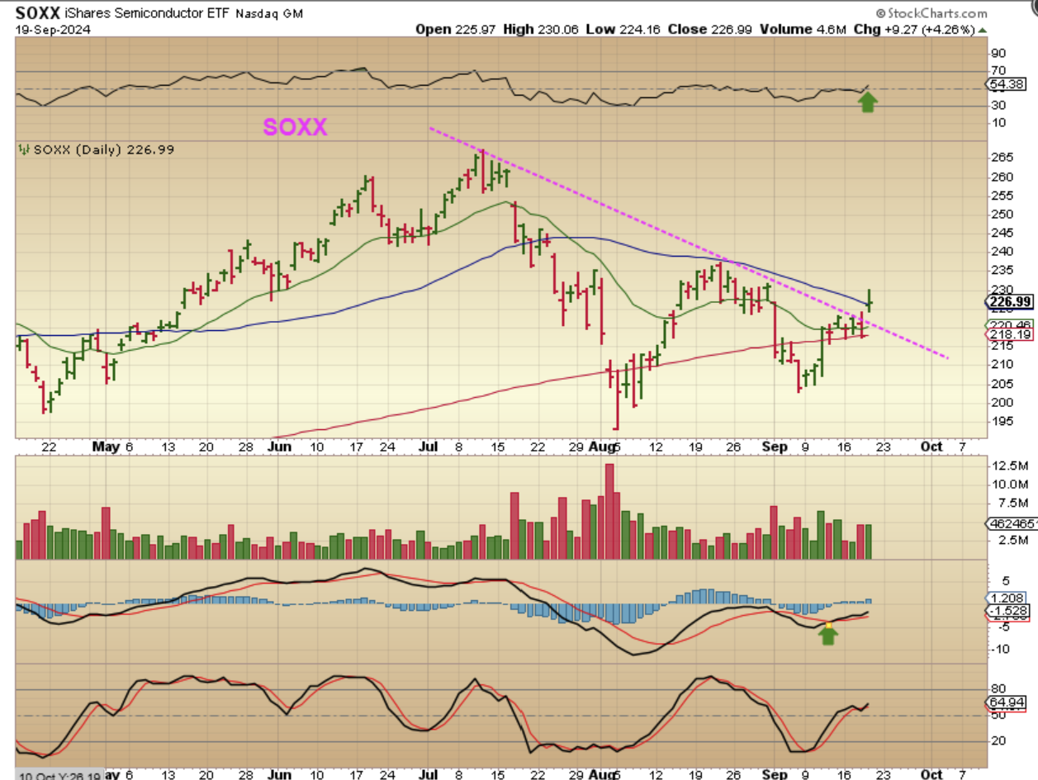Viewport: 1038px width, 780px height.
Task: Click the copyright symbol before StockCharts.com
Action: (881, 13)
